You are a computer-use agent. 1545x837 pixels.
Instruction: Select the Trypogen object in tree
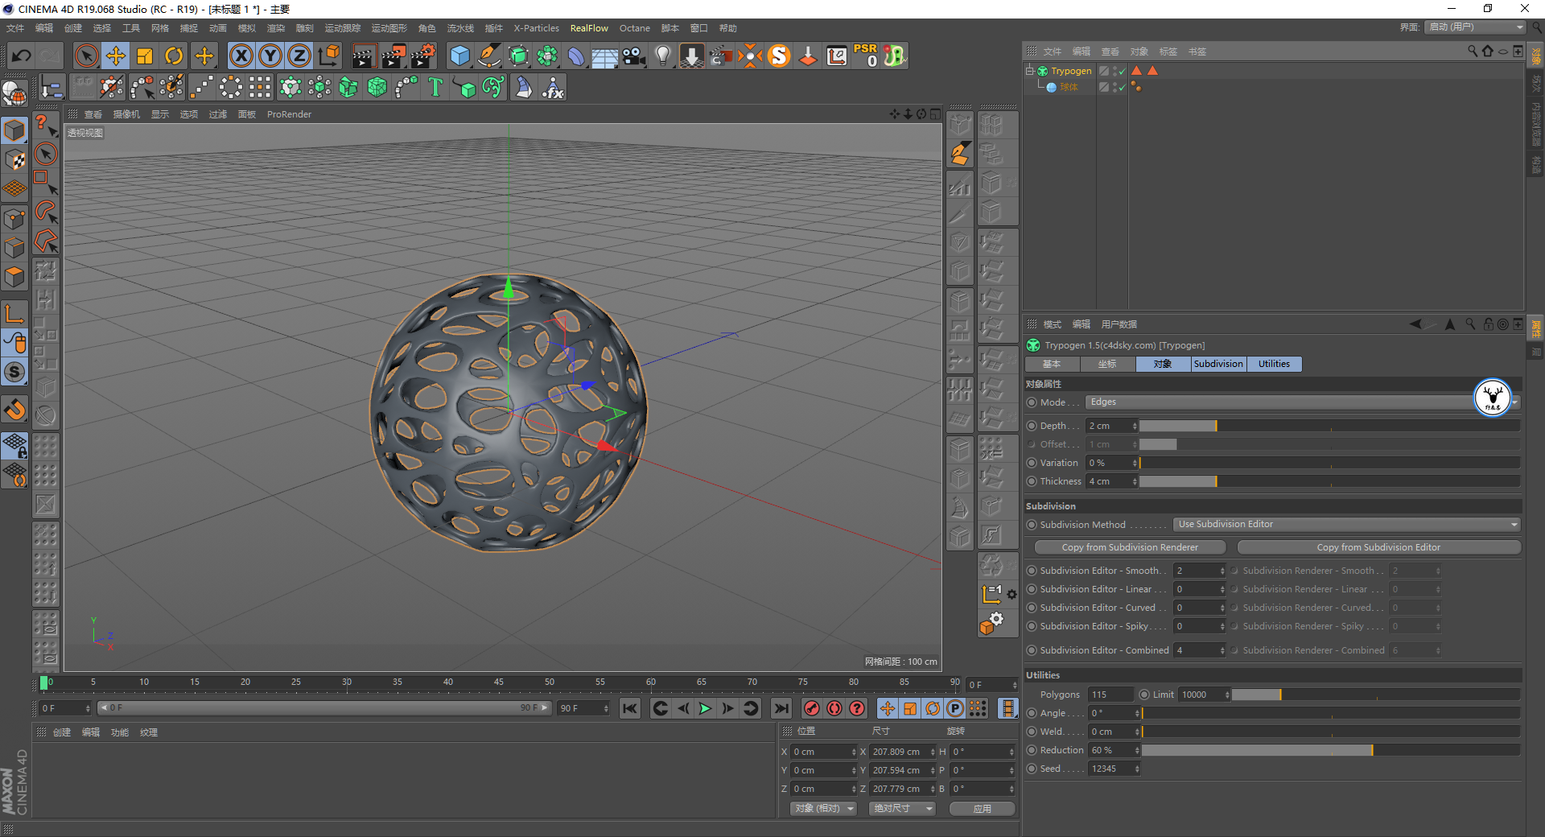point(1071,71)
